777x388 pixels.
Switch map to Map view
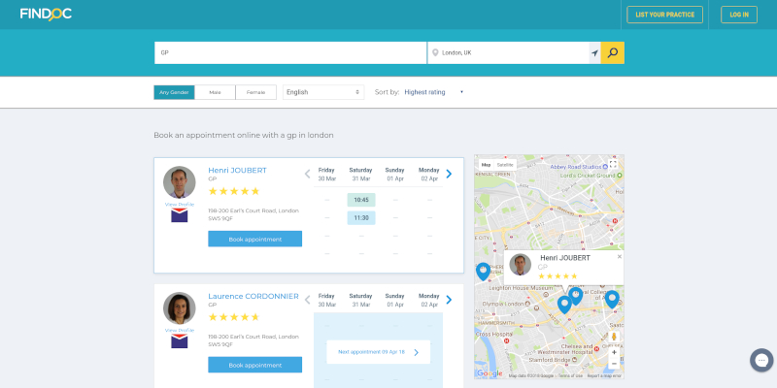point(486,165)
